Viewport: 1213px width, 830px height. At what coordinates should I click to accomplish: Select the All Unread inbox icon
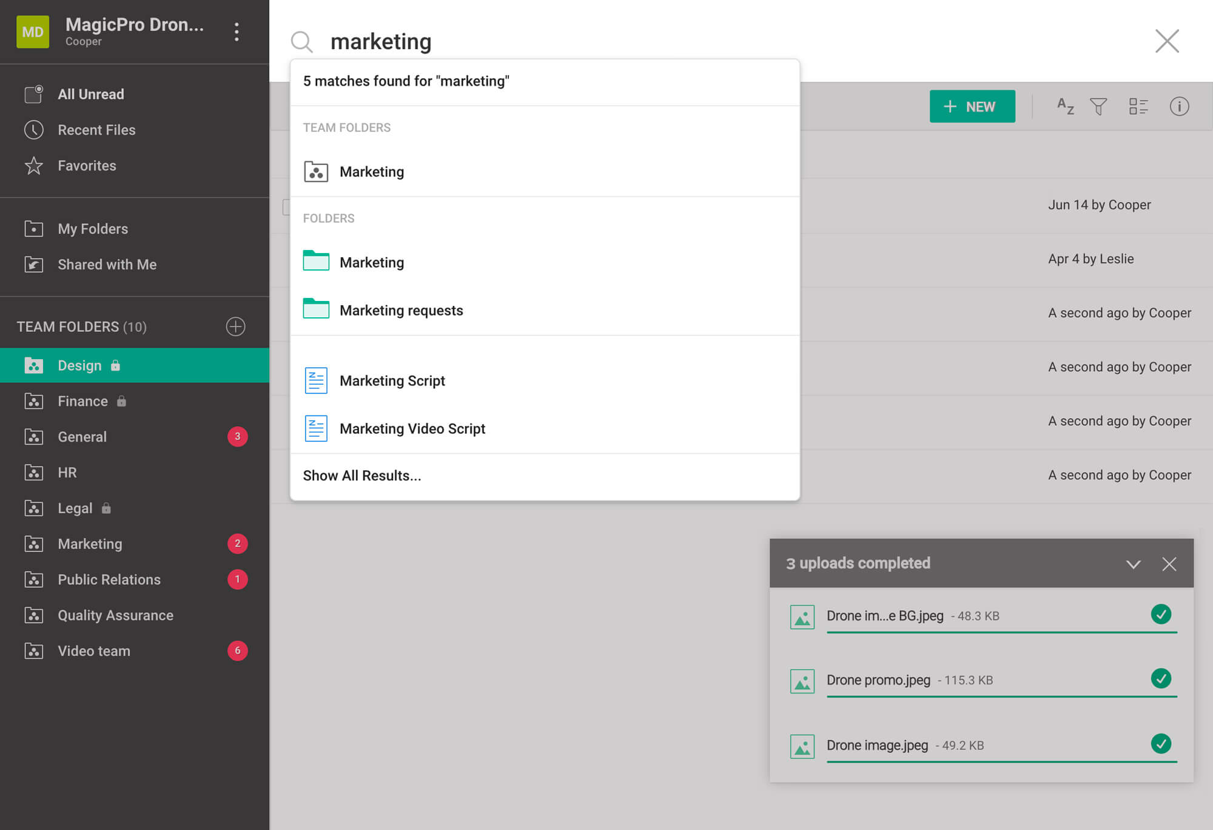(x=34, y=93)
